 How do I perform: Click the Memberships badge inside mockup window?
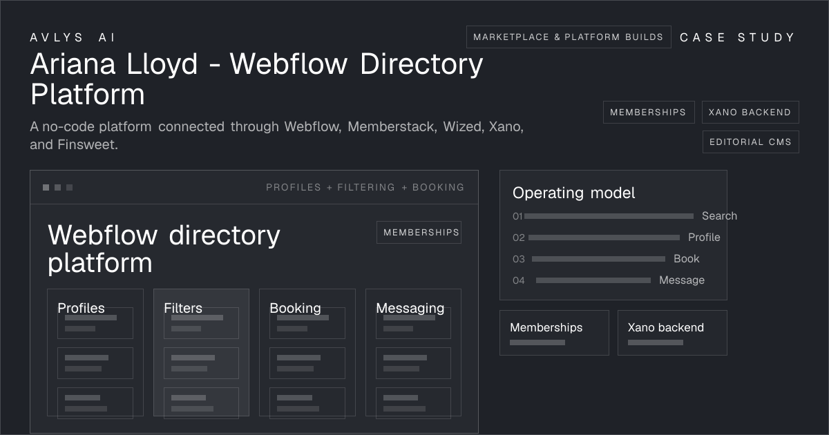[x=419, y=233]
